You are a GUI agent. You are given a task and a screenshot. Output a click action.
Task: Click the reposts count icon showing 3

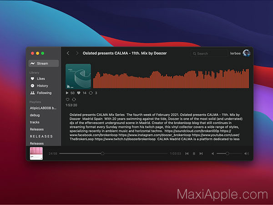pyautogui.click(x=91, y=93)
